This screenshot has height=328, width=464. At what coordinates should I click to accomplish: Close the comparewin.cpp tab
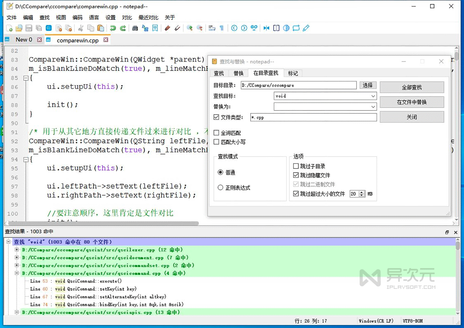[x=106, y=40]
